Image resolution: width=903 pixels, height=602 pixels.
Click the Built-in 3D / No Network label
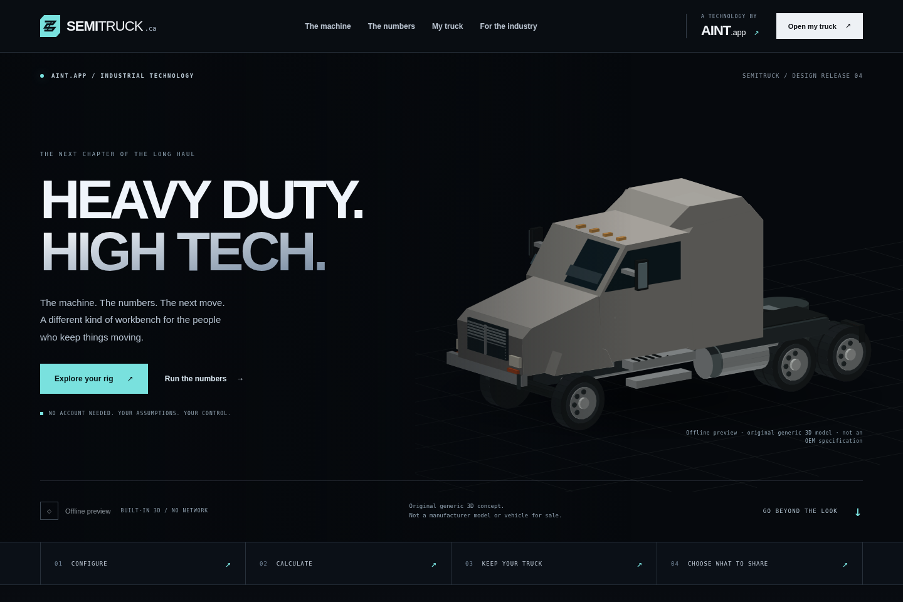point(164,510)
